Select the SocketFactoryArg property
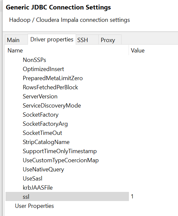The width and height of the screenshot is (178, 216). [x=45, y=124]
